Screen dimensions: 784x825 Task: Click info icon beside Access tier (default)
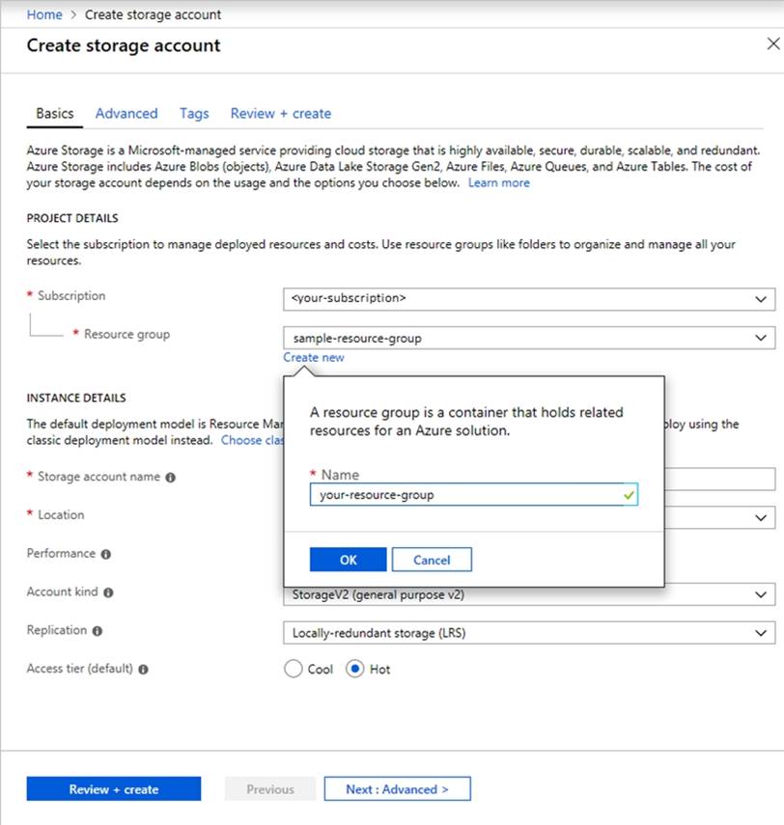pos(143,670)
